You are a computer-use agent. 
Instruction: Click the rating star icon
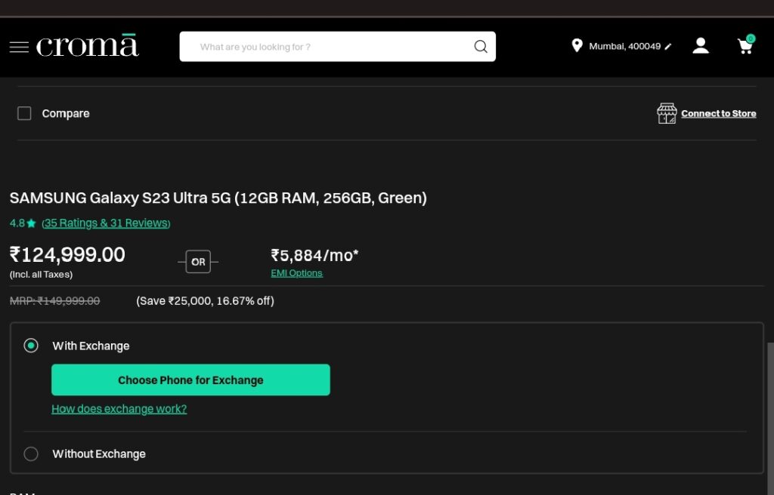click(x=31, y=223)
